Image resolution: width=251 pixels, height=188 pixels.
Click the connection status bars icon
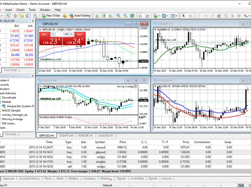click(241, 185)
